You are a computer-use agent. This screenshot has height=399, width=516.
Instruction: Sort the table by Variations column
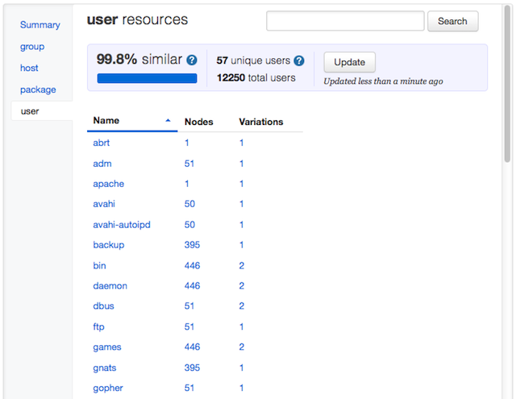coord(261,122)
